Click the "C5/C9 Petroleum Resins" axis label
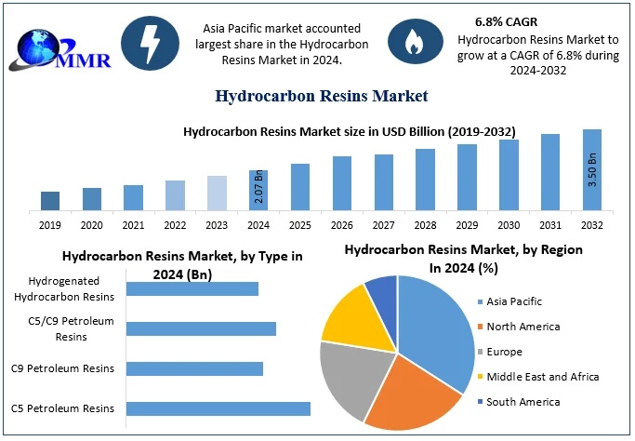 click(x=71, y=328)
